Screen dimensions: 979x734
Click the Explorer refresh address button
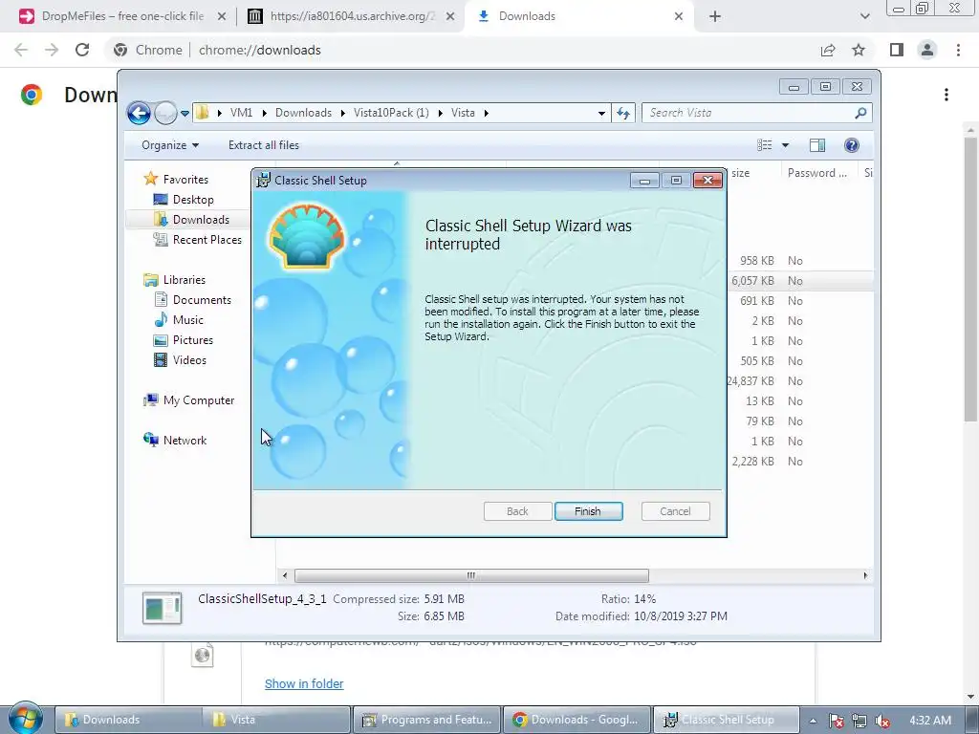[623, 113]
